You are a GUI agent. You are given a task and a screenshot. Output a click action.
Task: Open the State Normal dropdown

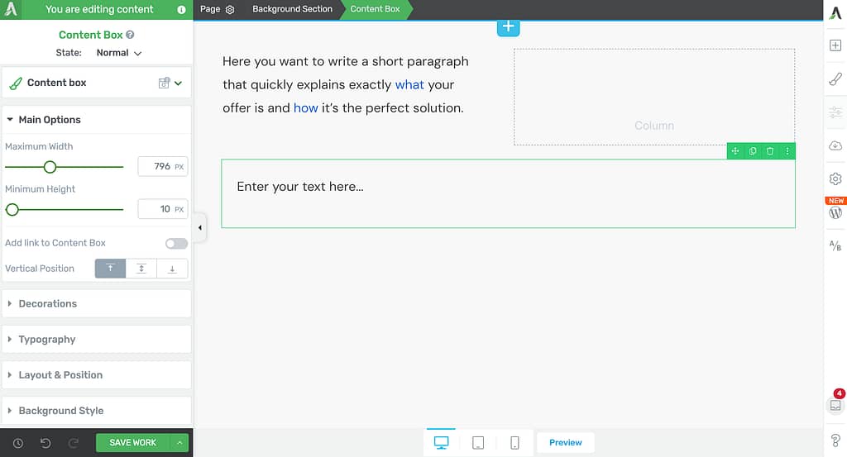(x=119, y=53)
